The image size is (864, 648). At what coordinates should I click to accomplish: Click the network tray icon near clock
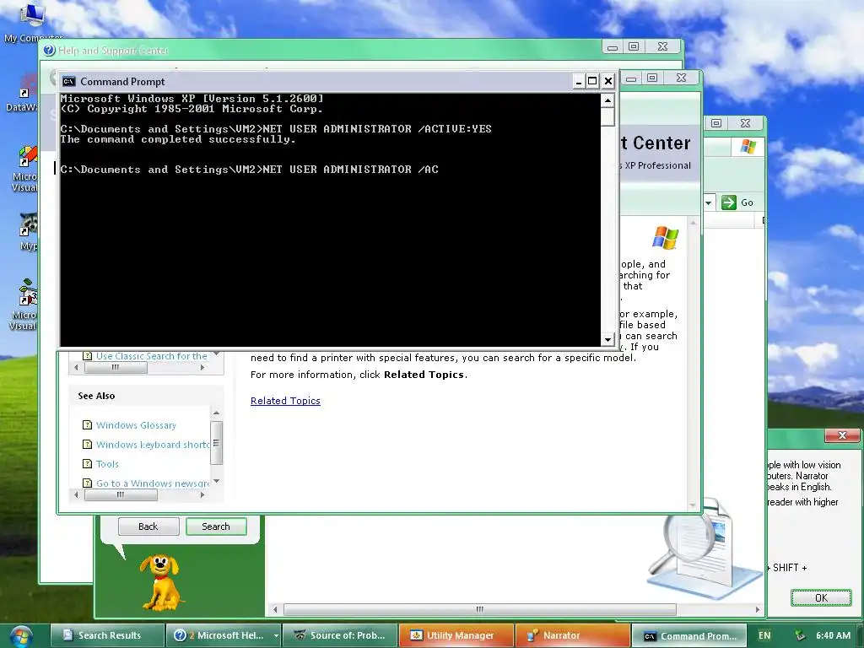[x=800, y=635]
